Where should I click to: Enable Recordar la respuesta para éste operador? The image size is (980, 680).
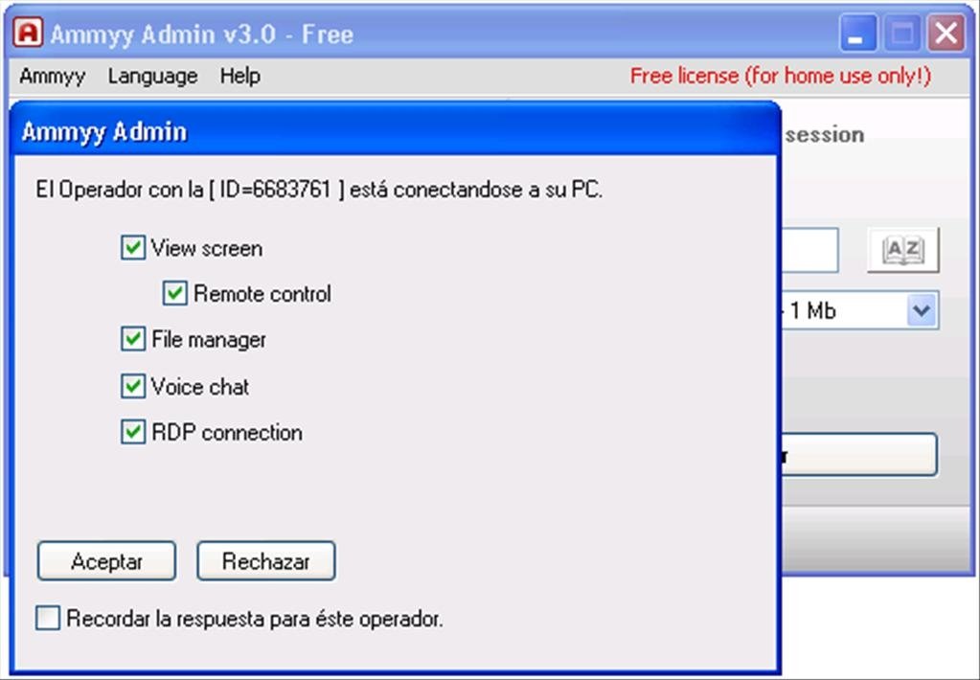pyautogui.click(x=45, y=619)
